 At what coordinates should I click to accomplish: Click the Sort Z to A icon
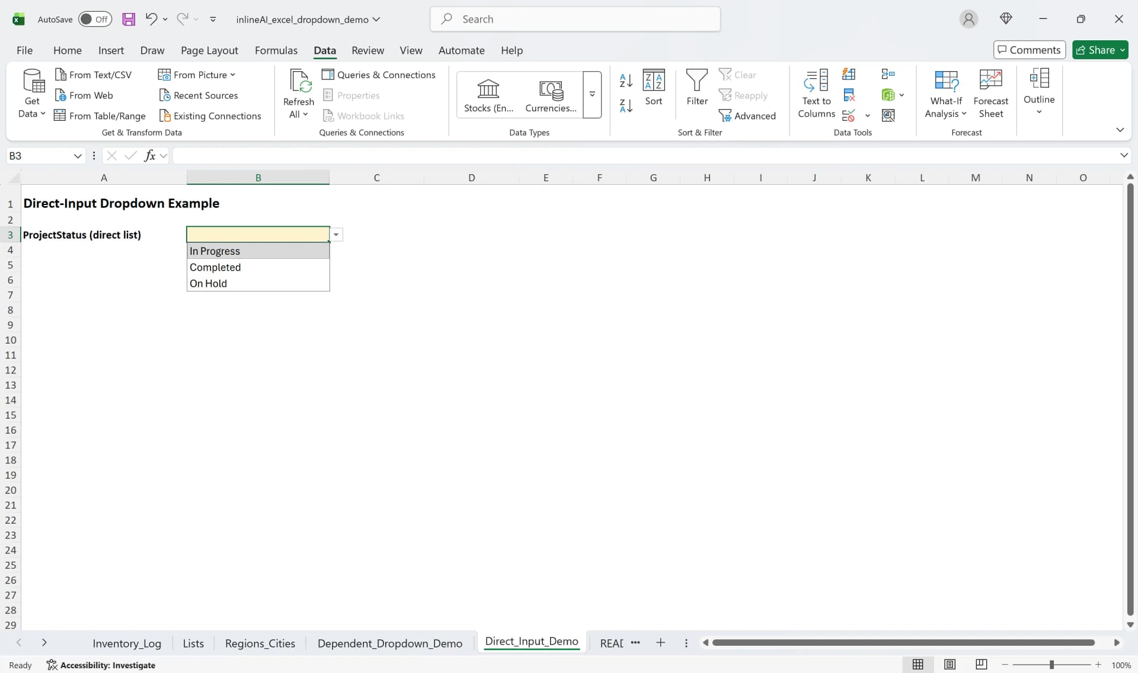tap(625, 105)
